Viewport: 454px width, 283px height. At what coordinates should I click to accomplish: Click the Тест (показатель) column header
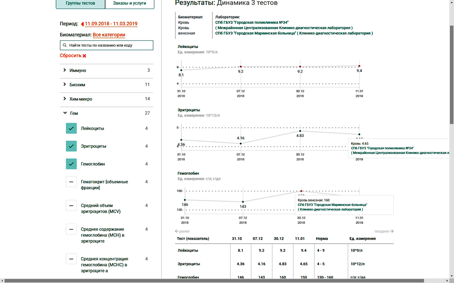(x=193, y=239)
